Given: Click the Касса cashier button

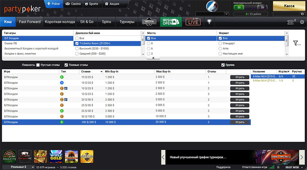Looking at the screenshot, I should [289, 7].
